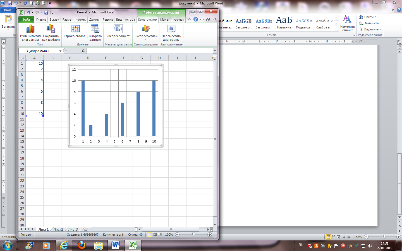Switch to Page Break Preview icon in Excel
The height and width of the screenshot is (251, 402).
pos(160,235)
